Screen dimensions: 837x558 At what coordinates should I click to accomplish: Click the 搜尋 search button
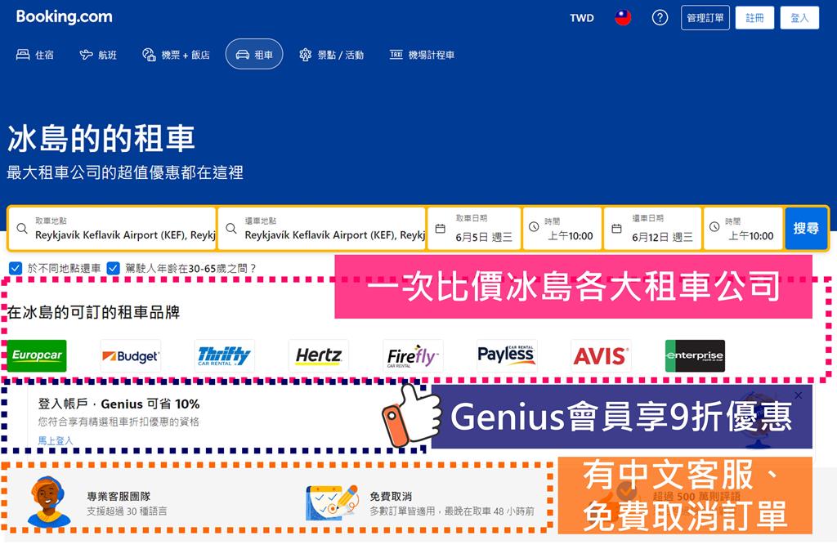coord(805,228)
